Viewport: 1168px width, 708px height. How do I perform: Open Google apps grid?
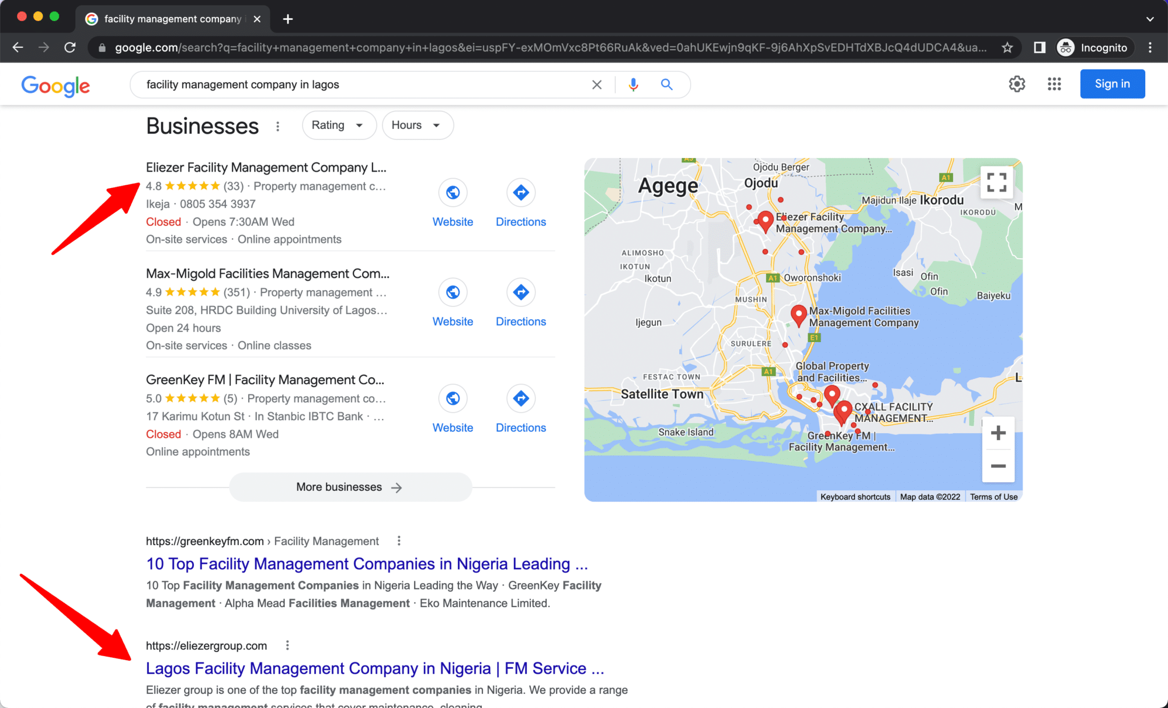tap(1054, 84)
